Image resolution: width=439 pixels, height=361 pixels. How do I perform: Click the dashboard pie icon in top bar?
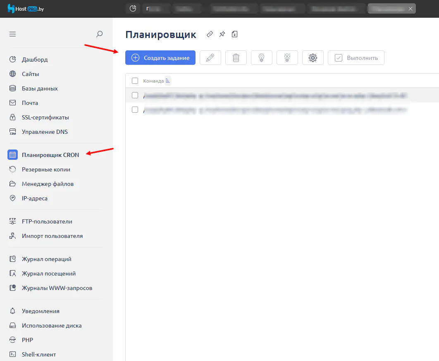point(133,9)
